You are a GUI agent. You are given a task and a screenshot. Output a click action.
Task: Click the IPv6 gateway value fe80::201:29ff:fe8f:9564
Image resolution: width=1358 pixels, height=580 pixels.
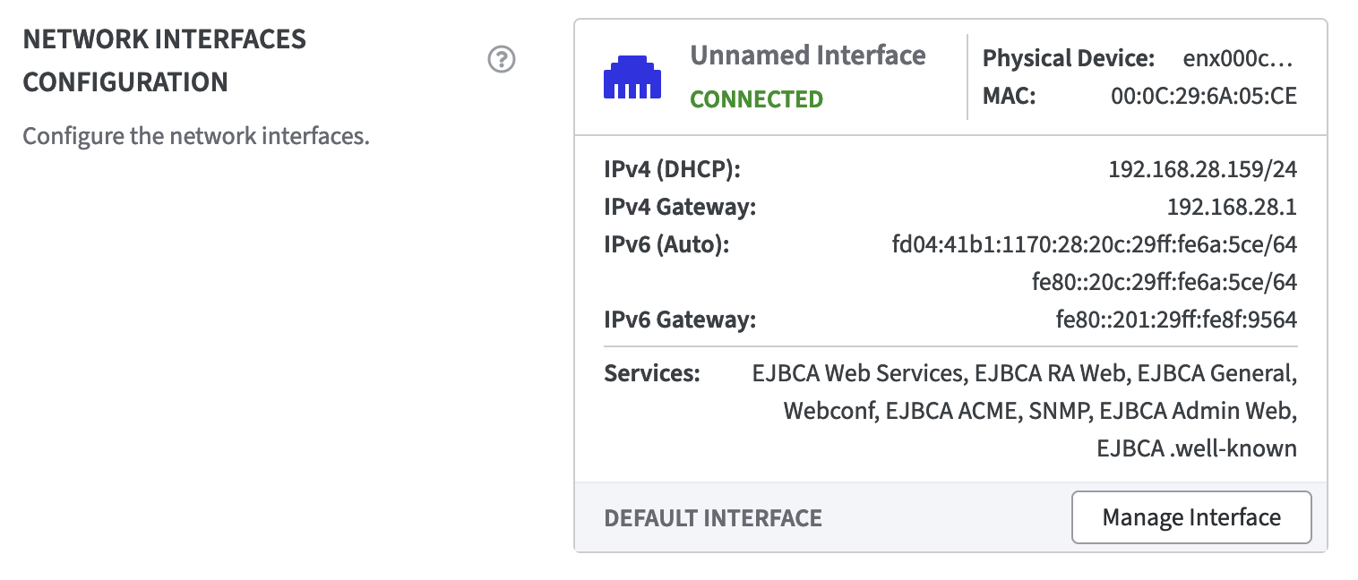click(x=1176, y=320)
